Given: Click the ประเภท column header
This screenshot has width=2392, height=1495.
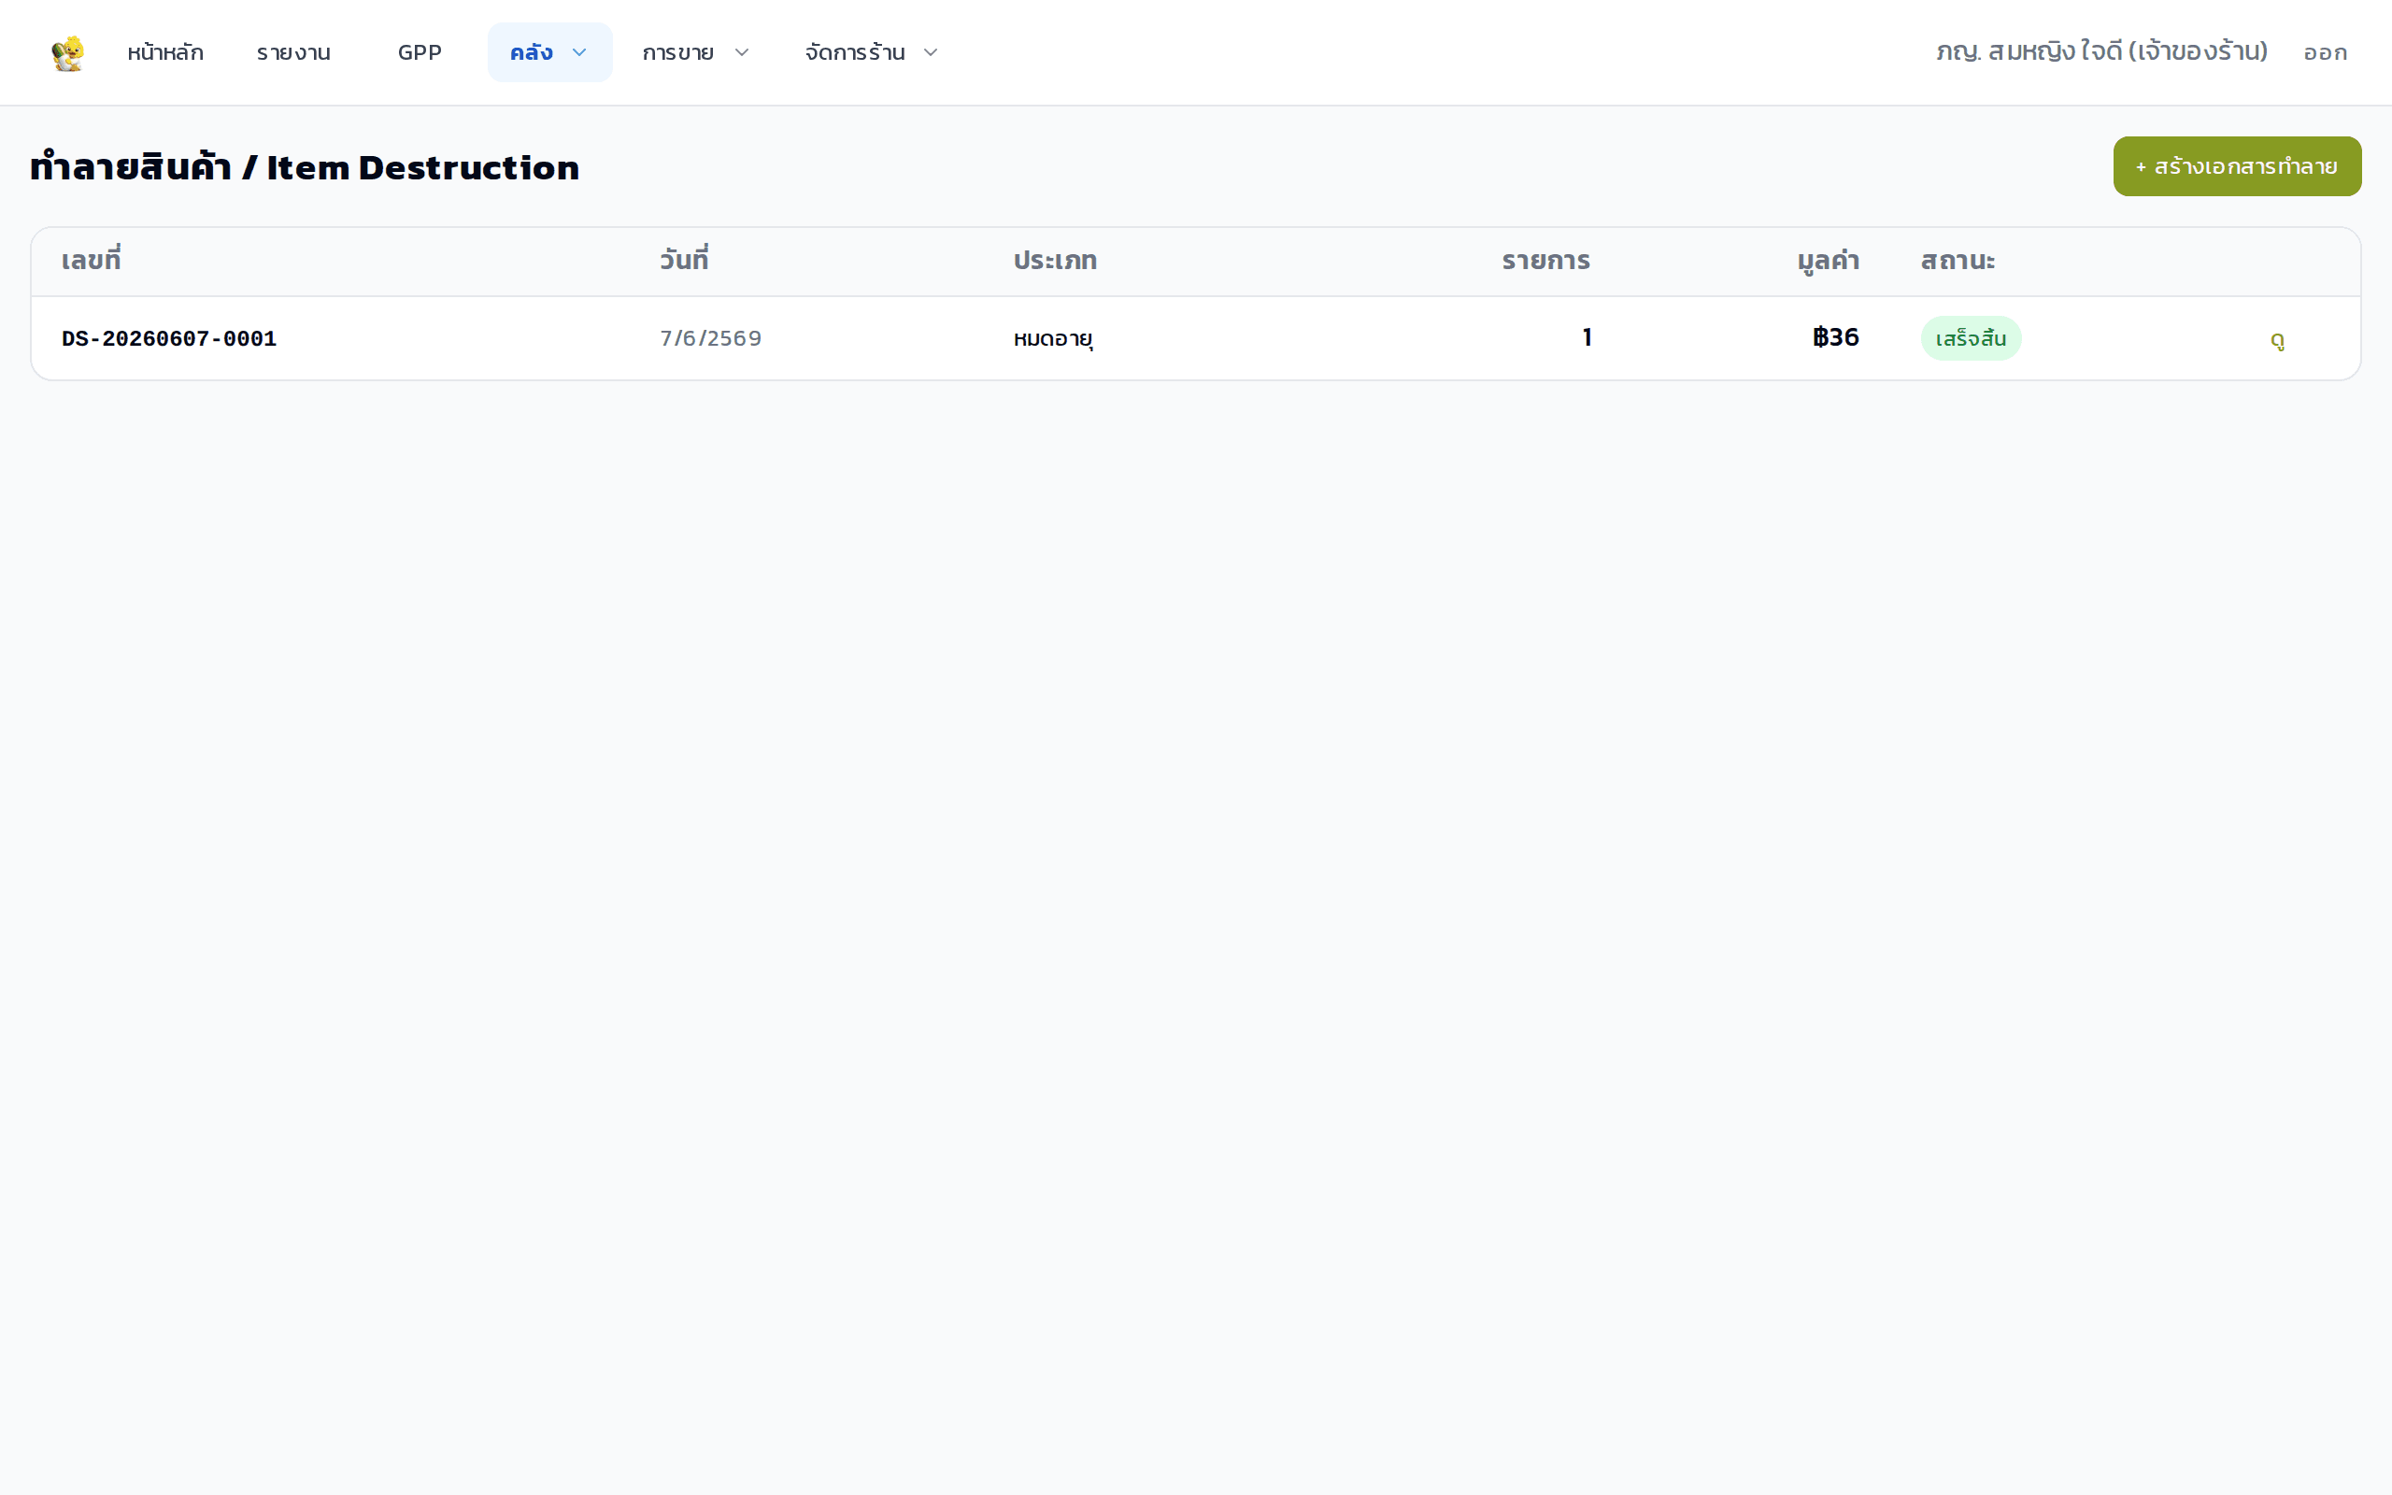Looking at the screenshot, I should [x=1055, y=260].
